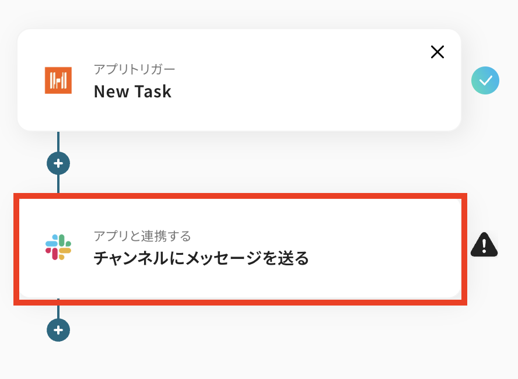Click the Slack logo icon

click(x=58, y=247)
